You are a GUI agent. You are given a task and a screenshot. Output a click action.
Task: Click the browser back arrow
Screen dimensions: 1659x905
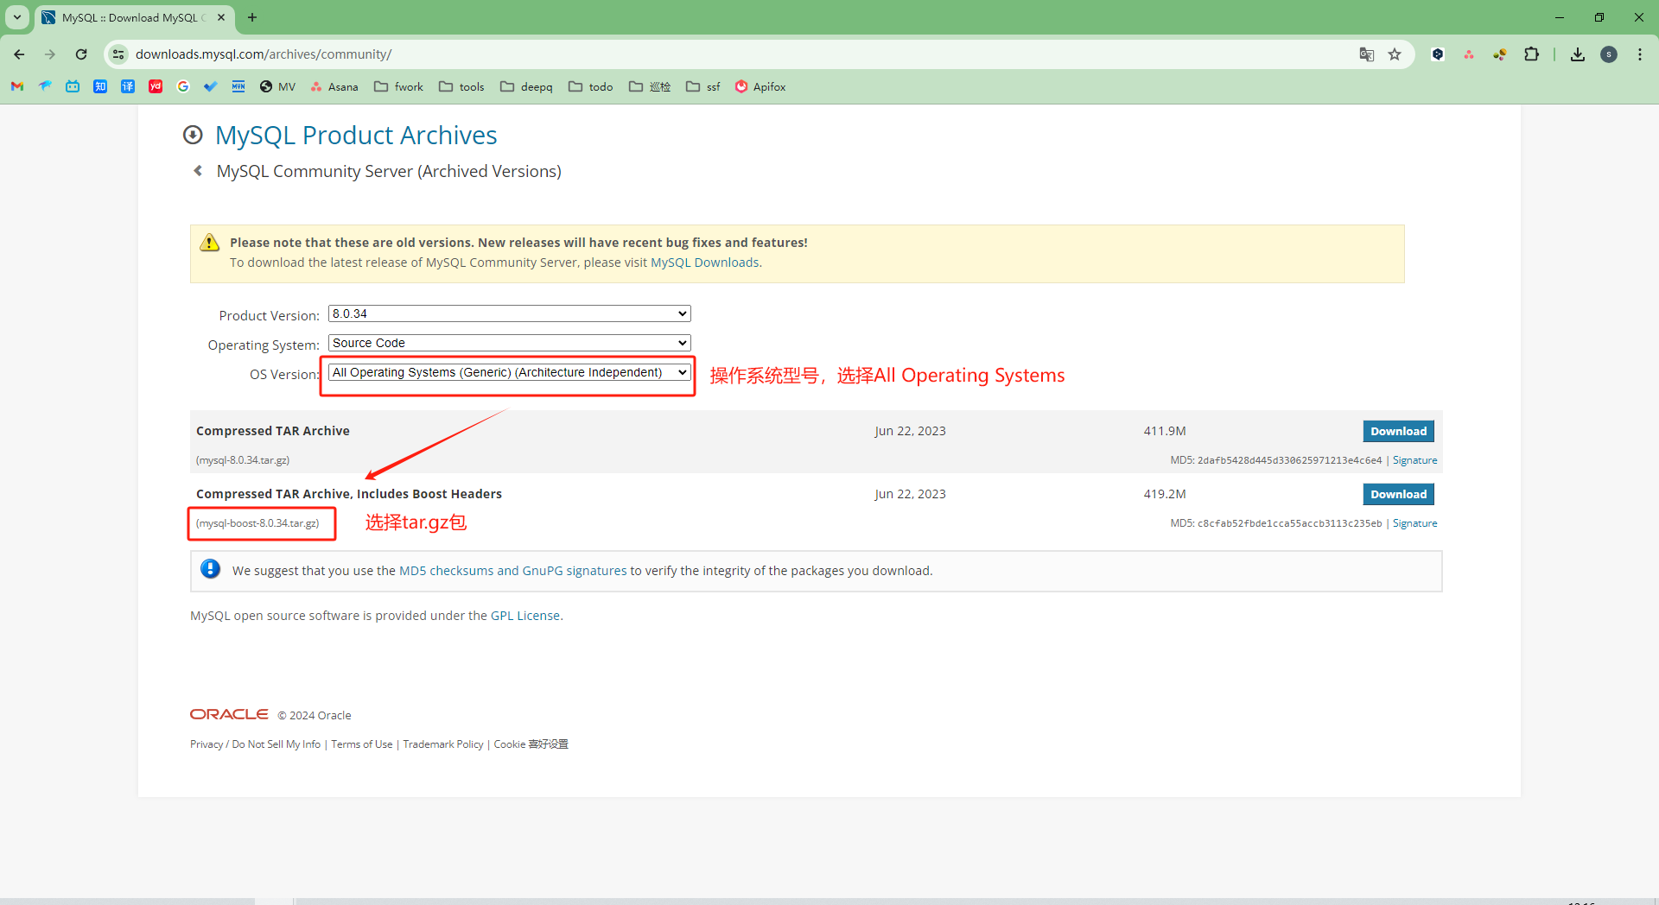(19, 54)
